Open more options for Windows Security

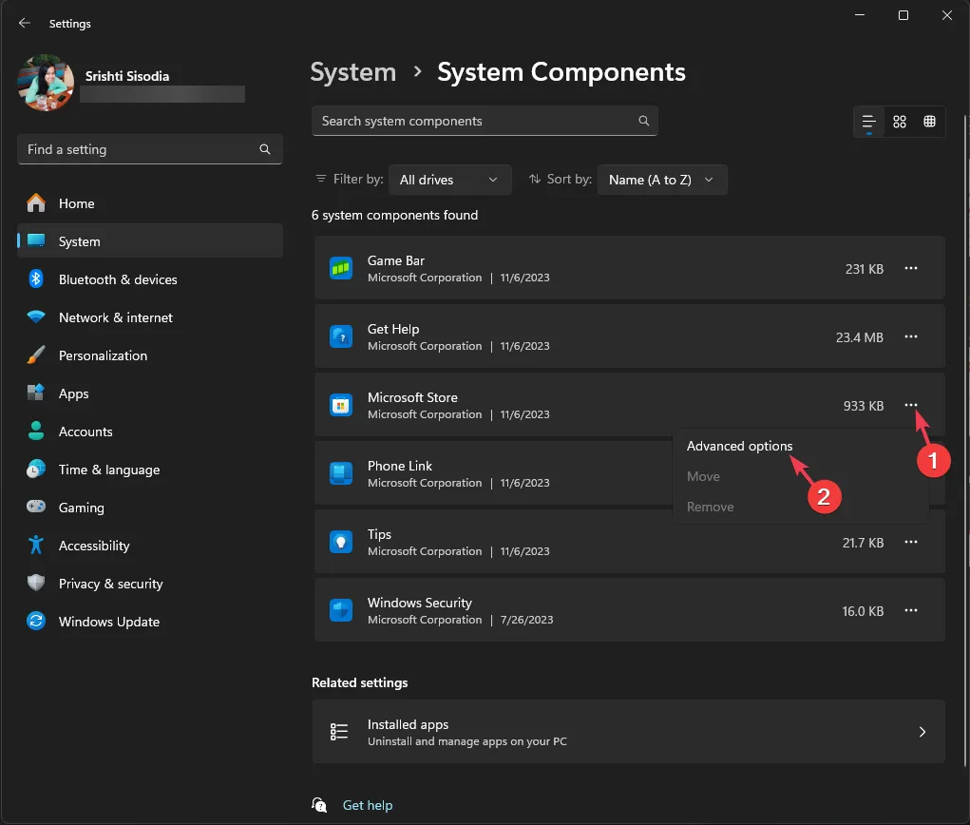click(x=910, y=610)
